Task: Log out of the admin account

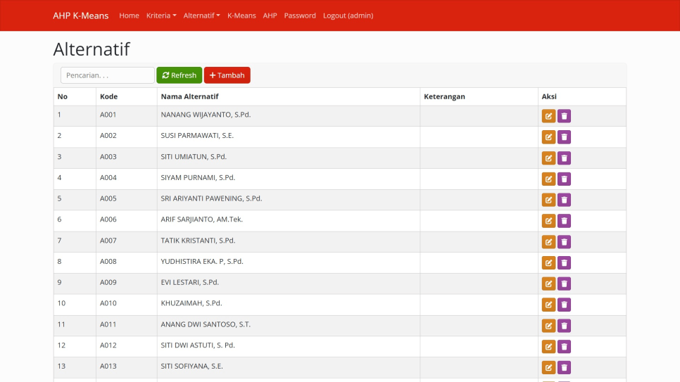Action: (348, 15)
